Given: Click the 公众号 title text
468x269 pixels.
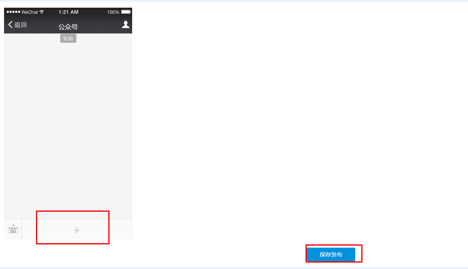Looking at the screenshot, I should point(68,27).
